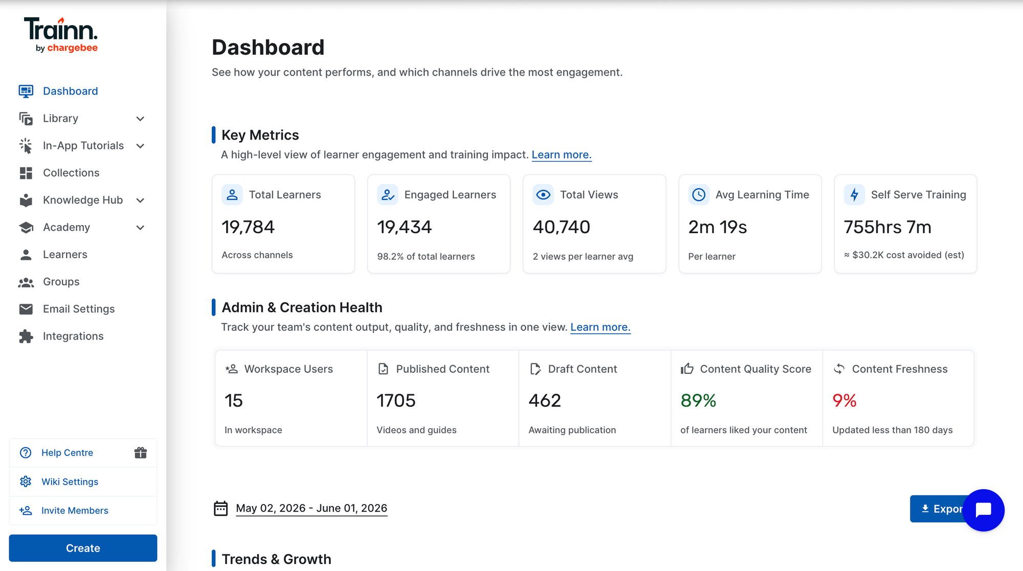Select the Total Views 40,740 card
Image resolution: width=1023 pixels, height=571 pixels.
point(594,224)
